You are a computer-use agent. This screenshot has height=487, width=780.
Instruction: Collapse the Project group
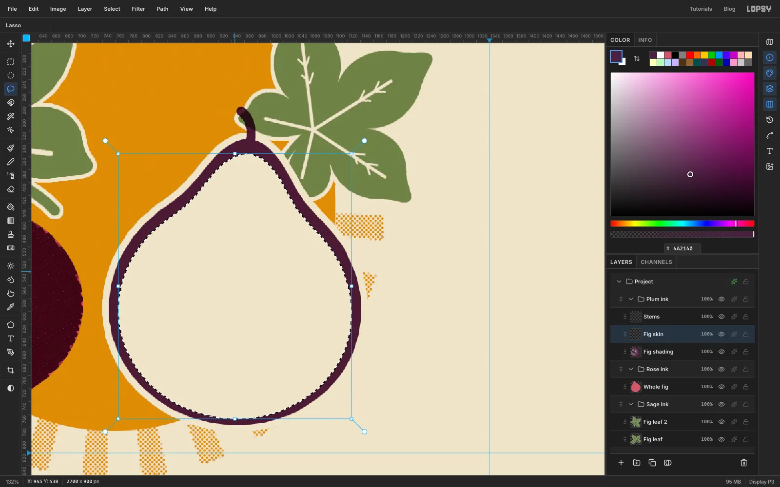(619, 281)
